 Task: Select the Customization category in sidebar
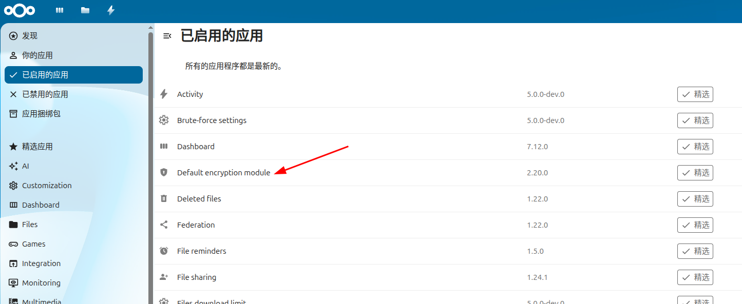47,186
